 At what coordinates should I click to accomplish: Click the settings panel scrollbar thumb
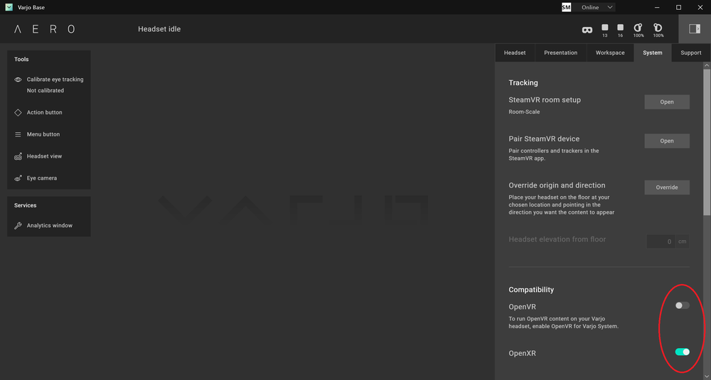point(707,143)
